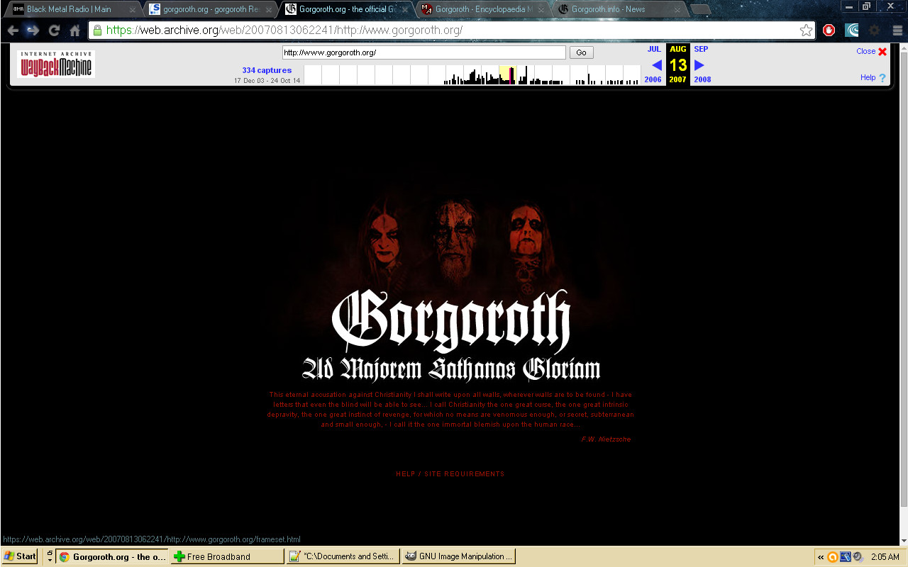Click the blue system tray icon
908x567 pixels.
coord(845,557)
